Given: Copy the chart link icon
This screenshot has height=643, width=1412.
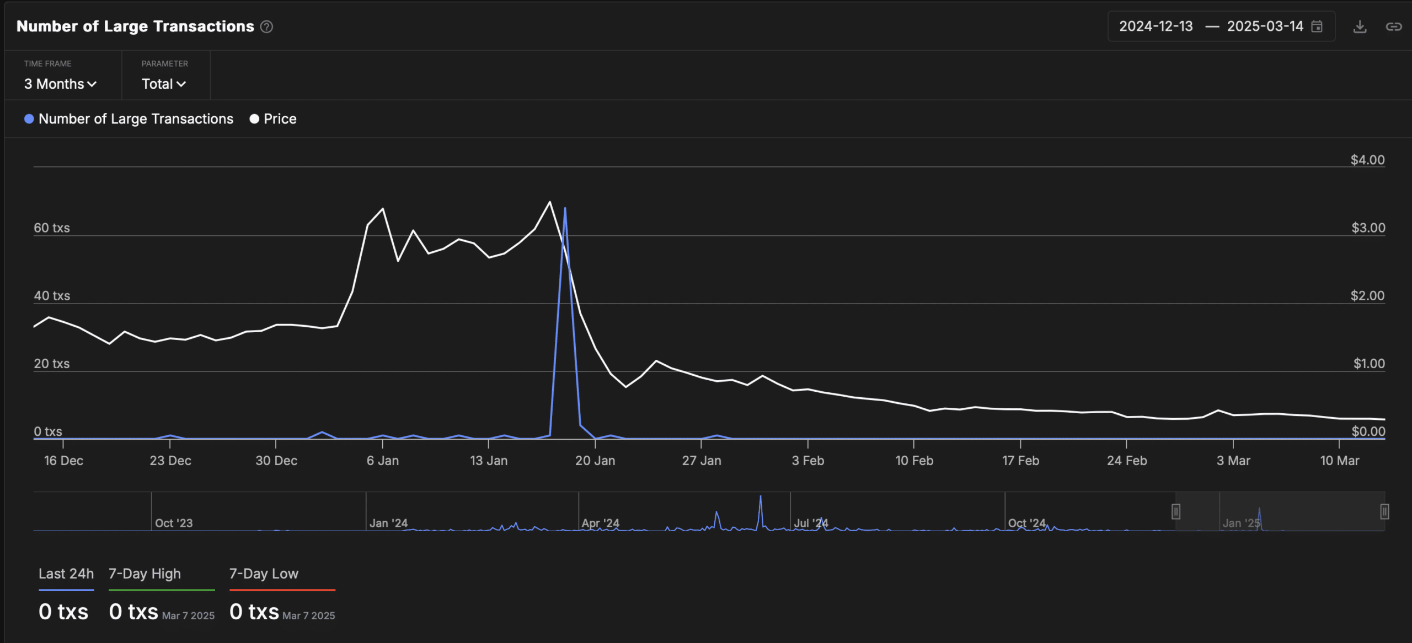Looking at the screenshot, I should pyautogui.click(x=1393, y=26).
